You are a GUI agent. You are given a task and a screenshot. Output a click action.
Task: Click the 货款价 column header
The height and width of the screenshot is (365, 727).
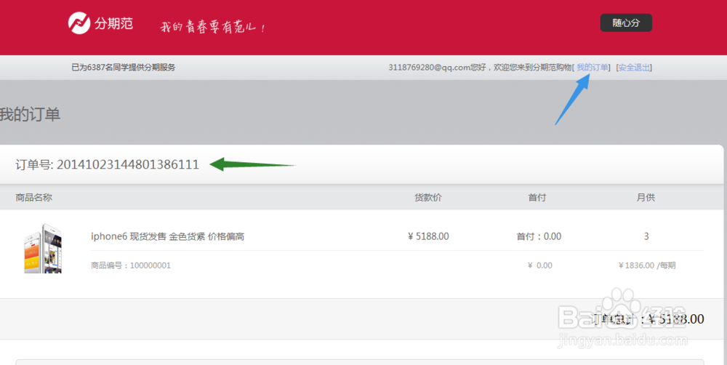pos(428,198)
